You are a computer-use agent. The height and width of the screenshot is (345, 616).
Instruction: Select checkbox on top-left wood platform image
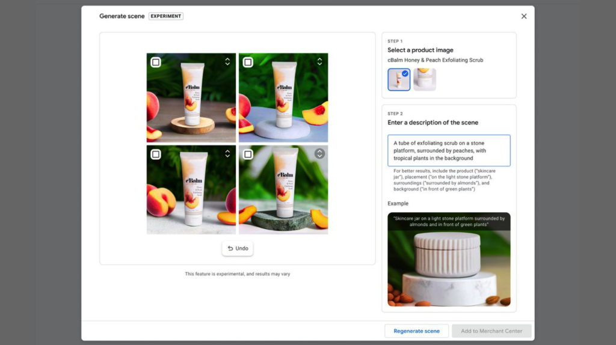(156, 62)
